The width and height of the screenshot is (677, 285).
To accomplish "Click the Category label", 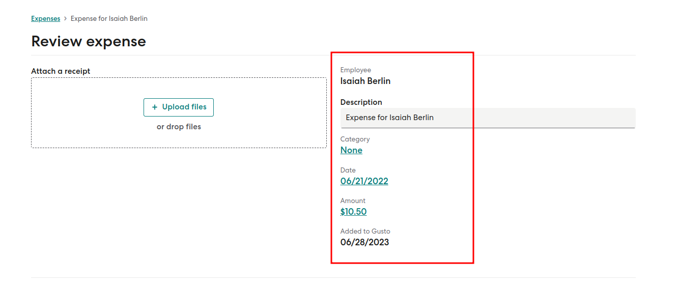I will (355, 139).
